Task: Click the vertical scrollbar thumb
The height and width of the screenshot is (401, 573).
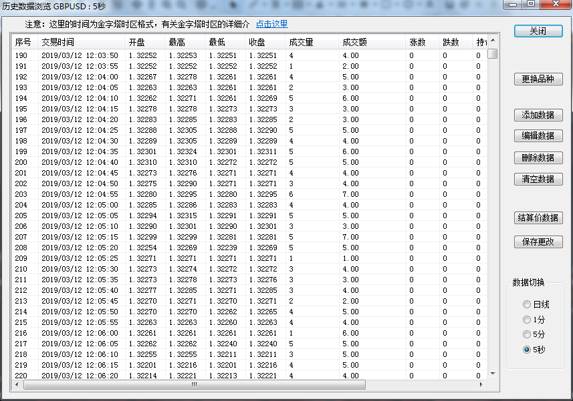Action: 493,54
